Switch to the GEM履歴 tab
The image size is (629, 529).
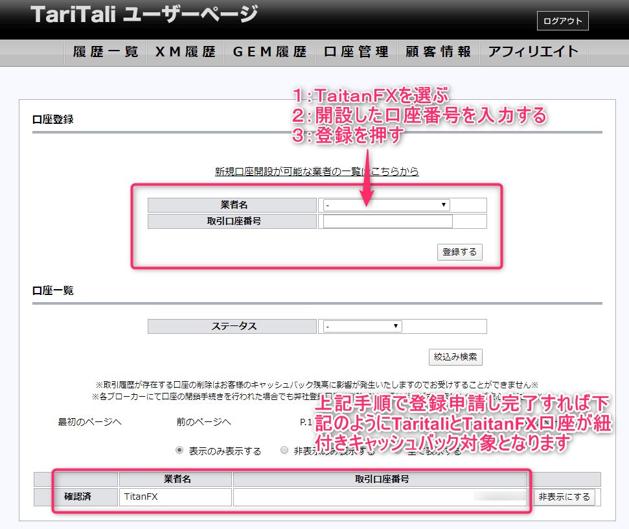click(x=269, y=53)
